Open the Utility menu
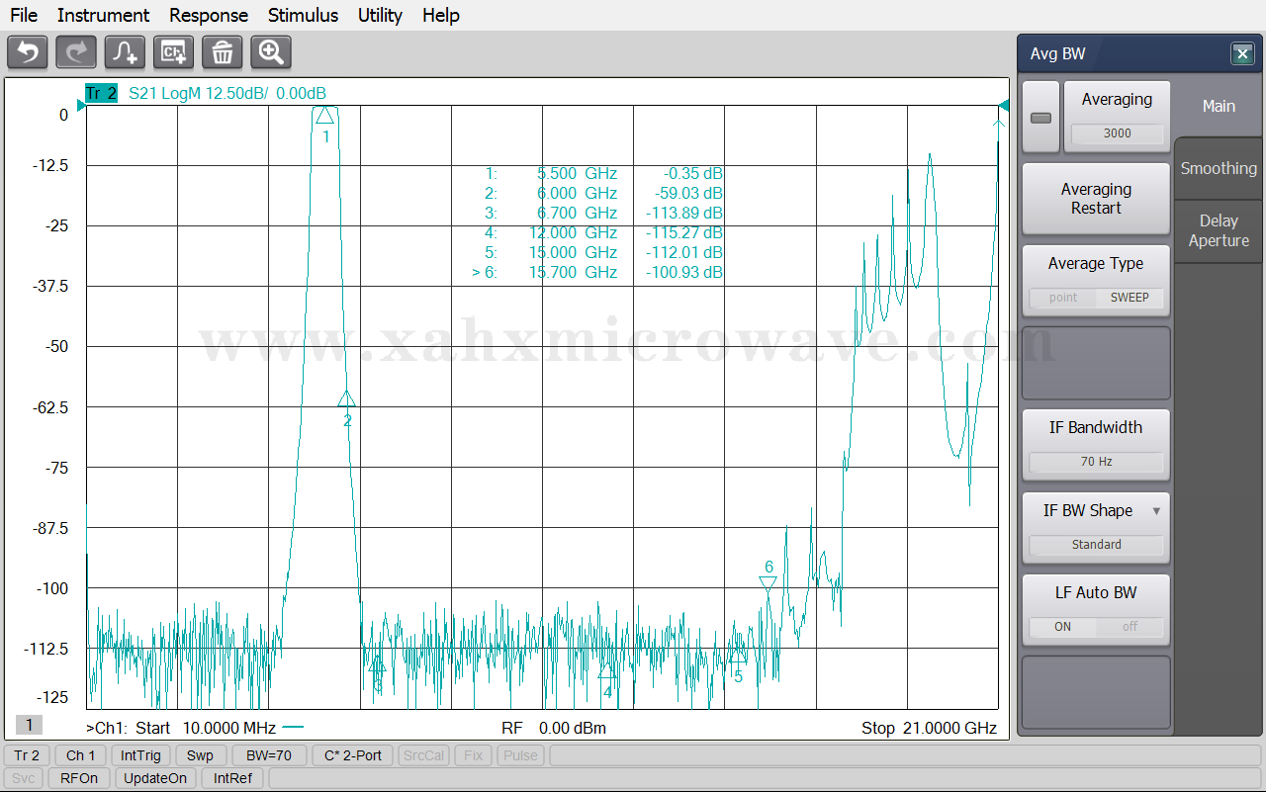Image resolution: width=1266 pixels, height=792 pixels. click(380, 15)
